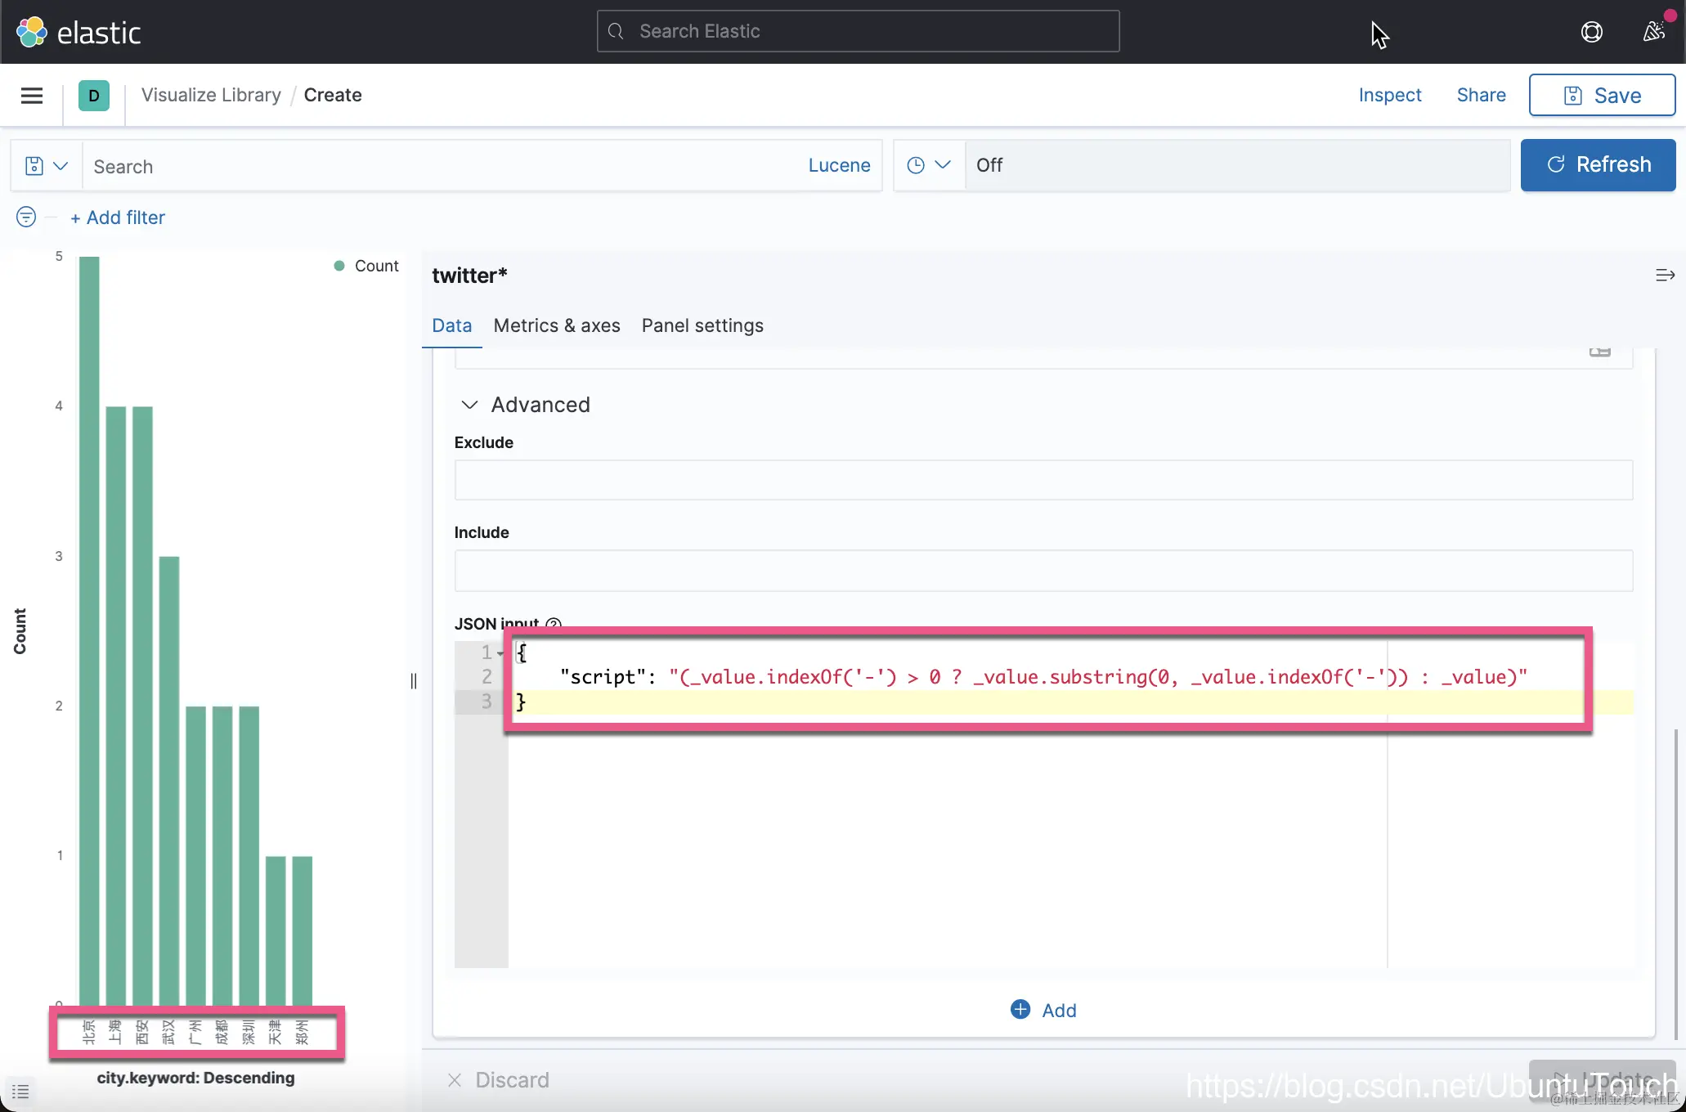
Task: Toggle the legend list icon
Action: coord(20,1092)
